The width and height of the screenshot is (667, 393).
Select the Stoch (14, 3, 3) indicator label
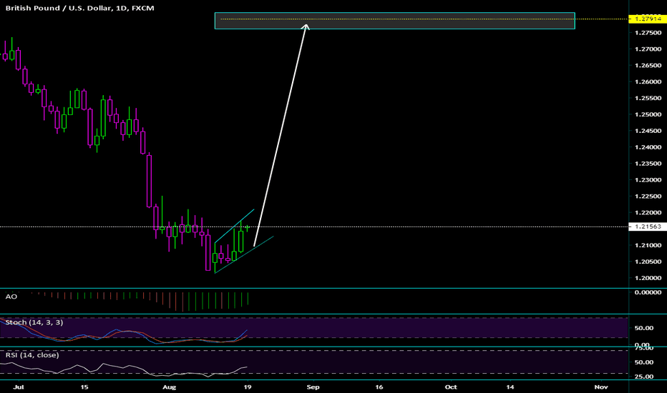tap(34, 322)
